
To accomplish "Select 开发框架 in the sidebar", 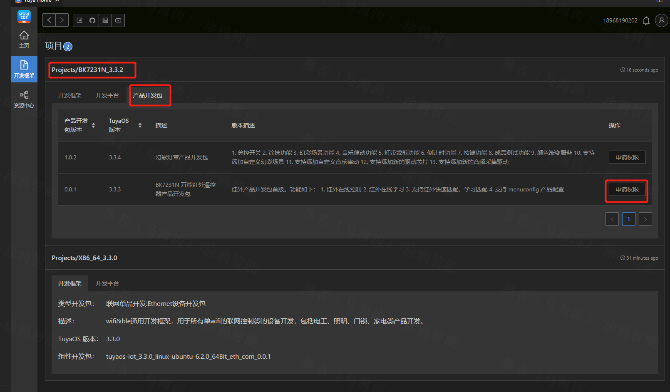I will coord(24,69).
